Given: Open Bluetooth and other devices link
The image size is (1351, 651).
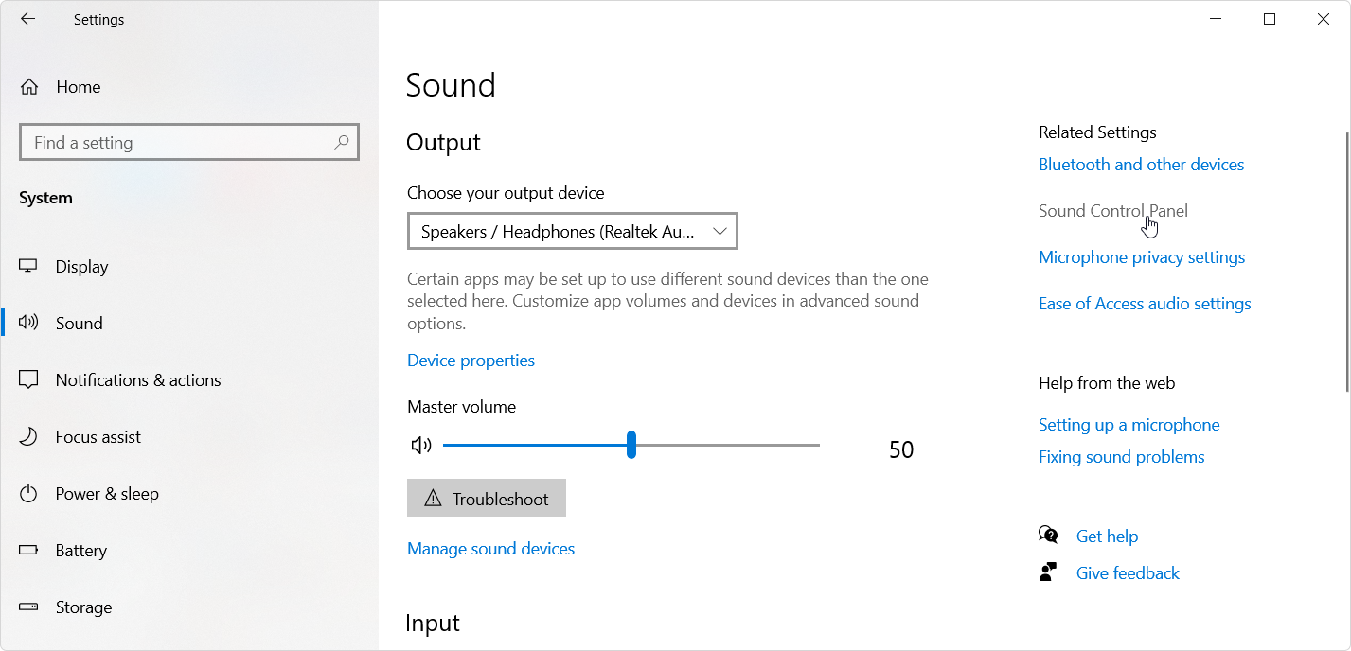Looking at the screenshot, I should [x=1141, y=165].
